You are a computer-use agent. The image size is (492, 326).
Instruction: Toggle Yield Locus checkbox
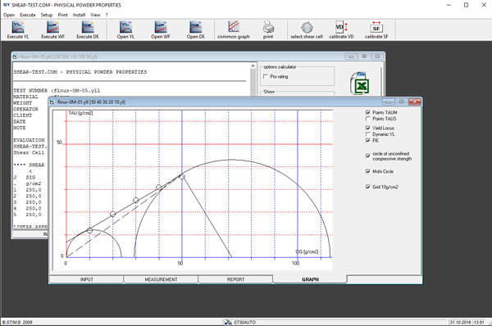(x=367, y=128)
